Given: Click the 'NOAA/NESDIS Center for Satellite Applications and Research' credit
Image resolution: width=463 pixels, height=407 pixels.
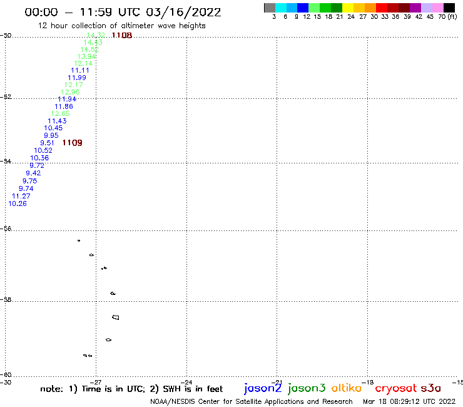Looking at the screenshot, I should 252,402.
